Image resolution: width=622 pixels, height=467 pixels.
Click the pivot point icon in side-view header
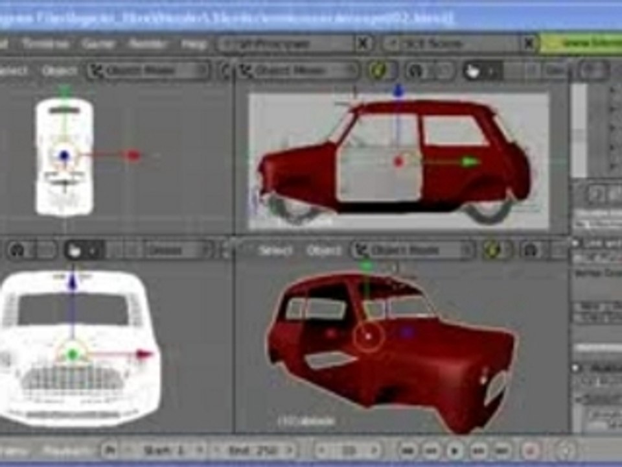coord(415,71)
